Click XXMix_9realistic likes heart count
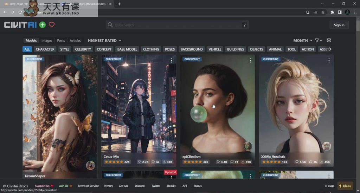Viewport: 360px width, 193px height. [x=301, y=162]
